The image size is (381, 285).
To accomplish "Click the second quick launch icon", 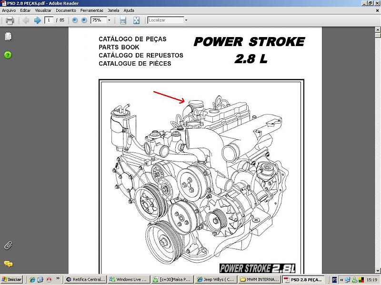I will tap(40, 280).
